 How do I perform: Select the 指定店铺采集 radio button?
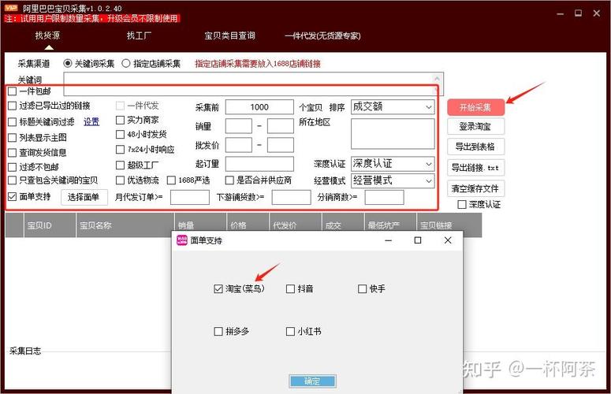coord(126,63)
